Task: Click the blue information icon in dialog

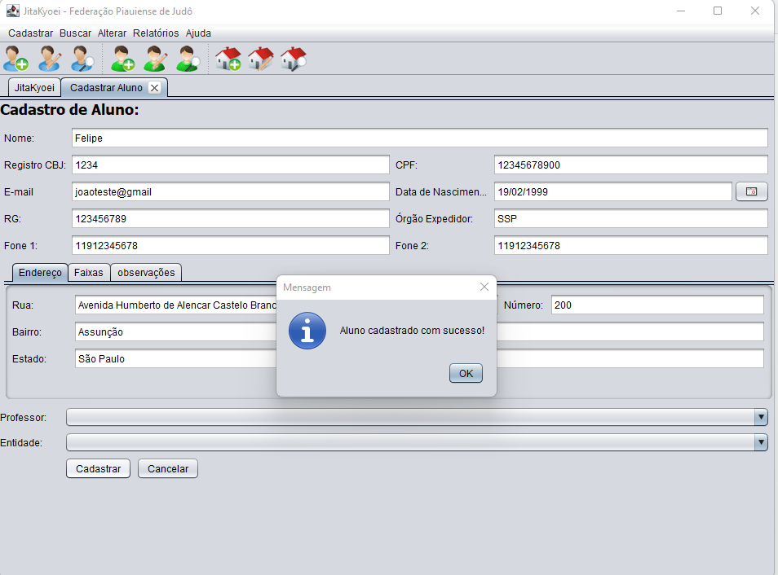Action: click(x=307, y=331)
